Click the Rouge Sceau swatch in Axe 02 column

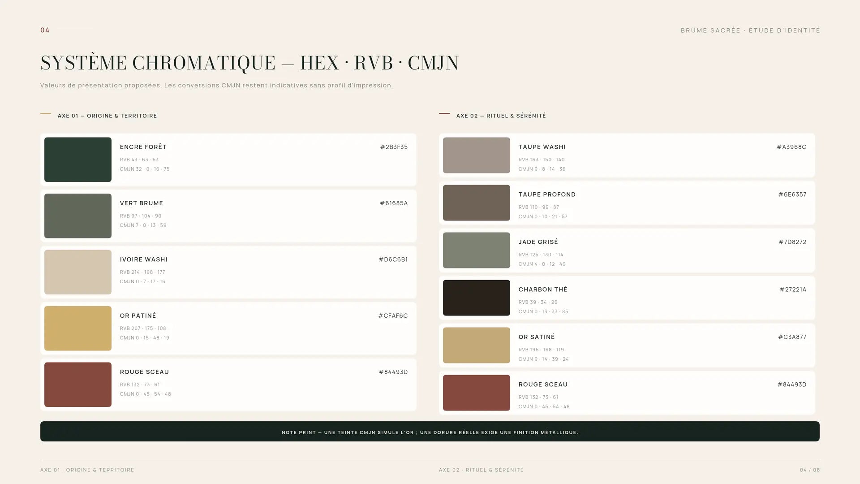click(x=477, y=393)
